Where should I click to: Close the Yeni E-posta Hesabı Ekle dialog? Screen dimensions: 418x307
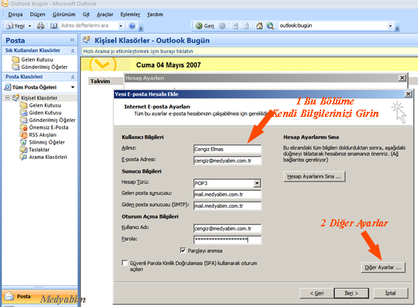(408, 94)
